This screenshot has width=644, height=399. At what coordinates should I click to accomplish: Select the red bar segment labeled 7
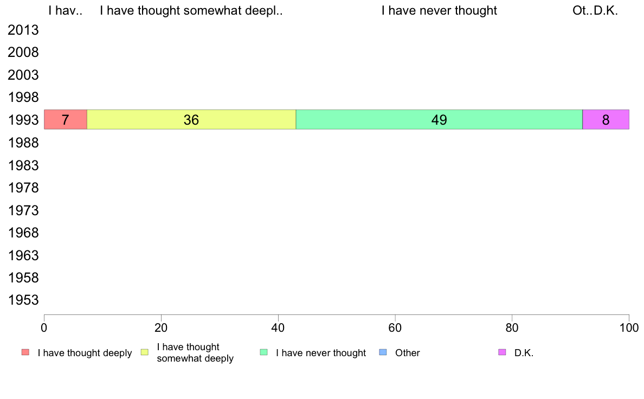coord(65,120)
